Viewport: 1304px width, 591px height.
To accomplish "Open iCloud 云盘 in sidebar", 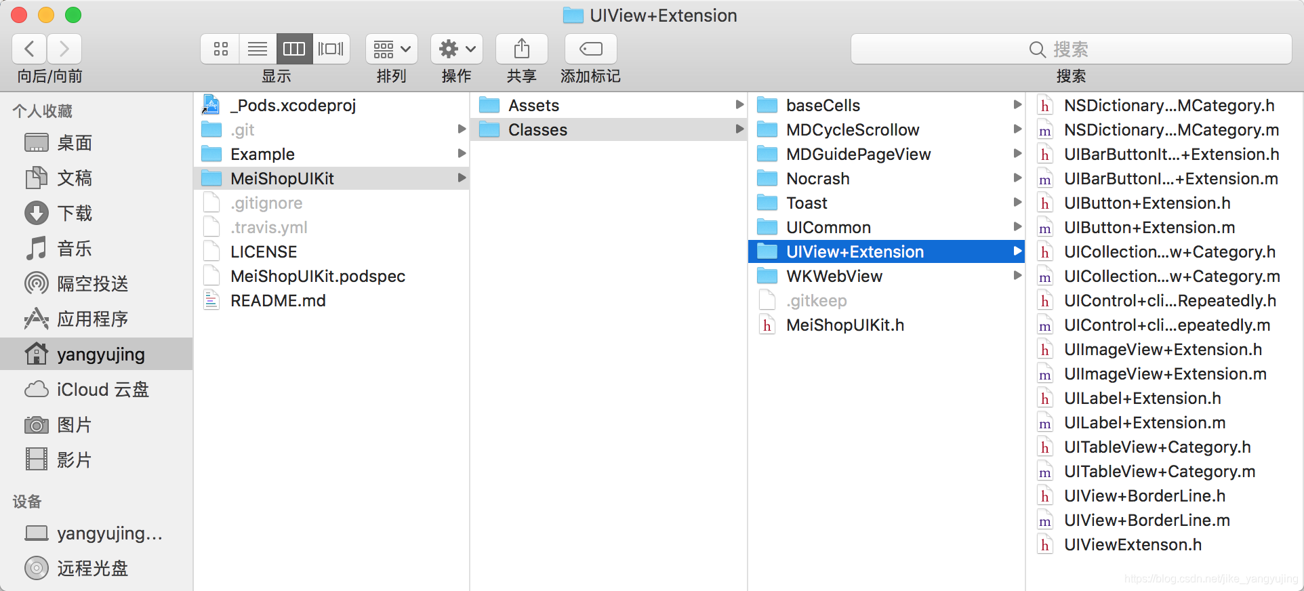I will [x=96, y=390].
